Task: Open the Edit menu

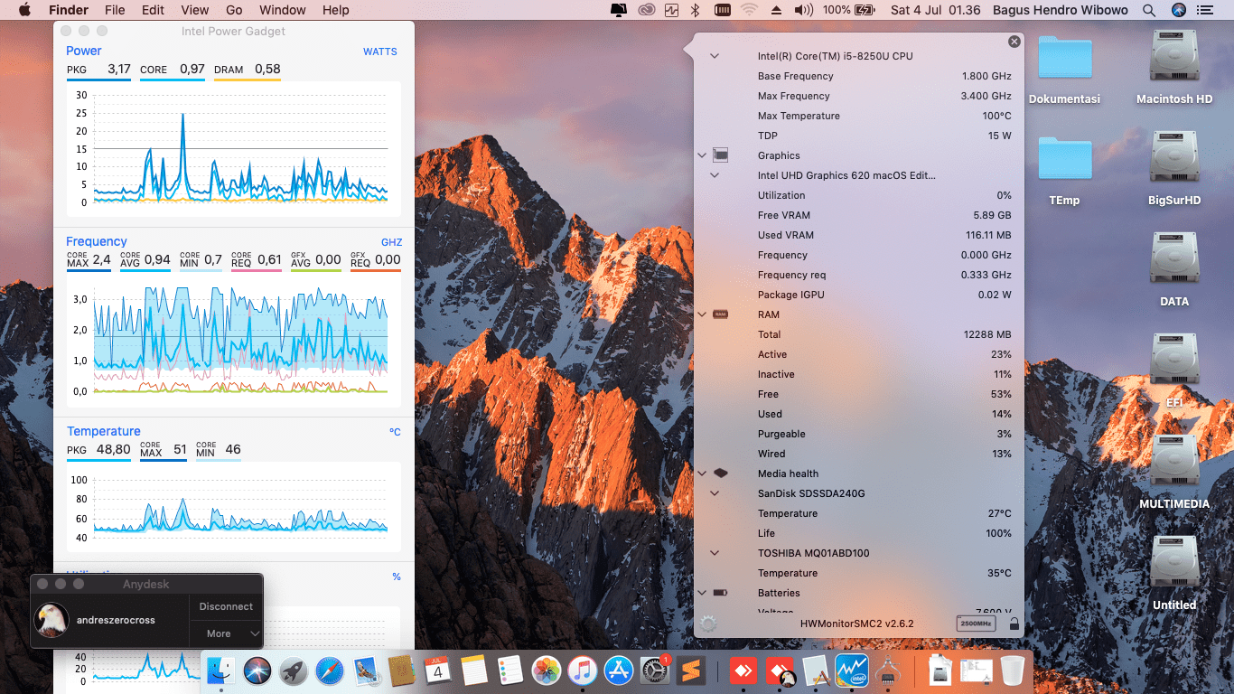Action: [x=153, y=10]
